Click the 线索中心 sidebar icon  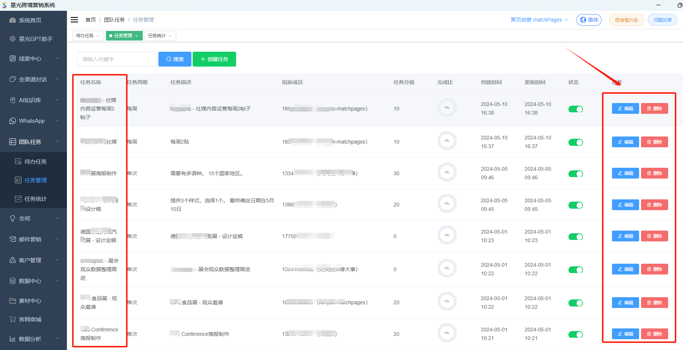13,58
